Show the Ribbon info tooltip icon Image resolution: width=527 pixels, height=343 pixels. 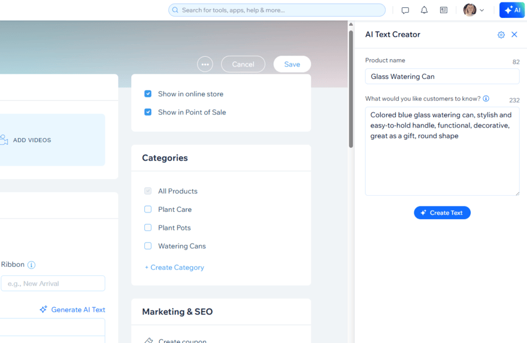[x=31, y=265]
